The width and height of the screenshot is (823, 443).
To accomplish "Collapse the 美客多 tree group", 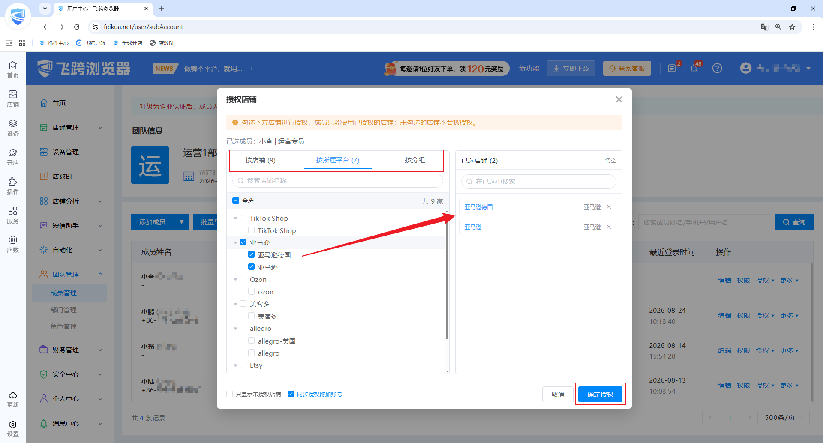I will 235,304.
